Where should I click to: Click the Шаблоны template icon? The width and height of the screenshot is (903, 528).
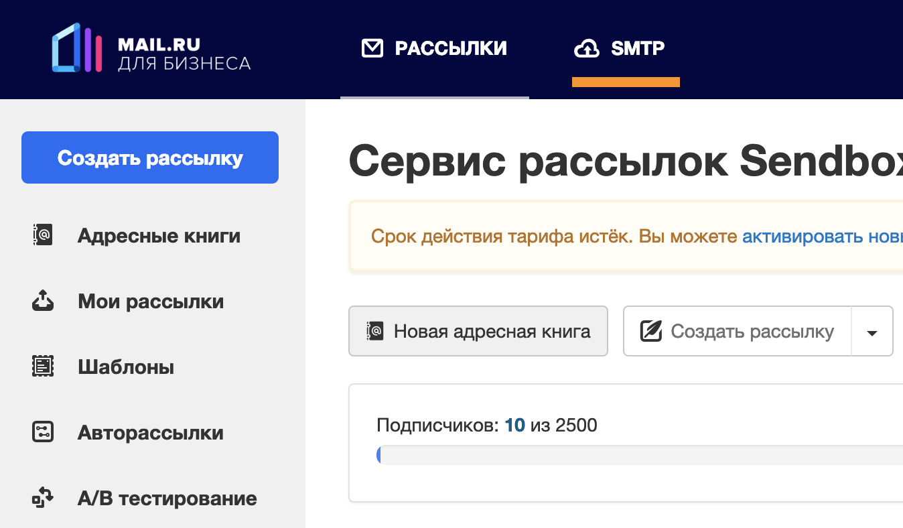pos(43,367)
